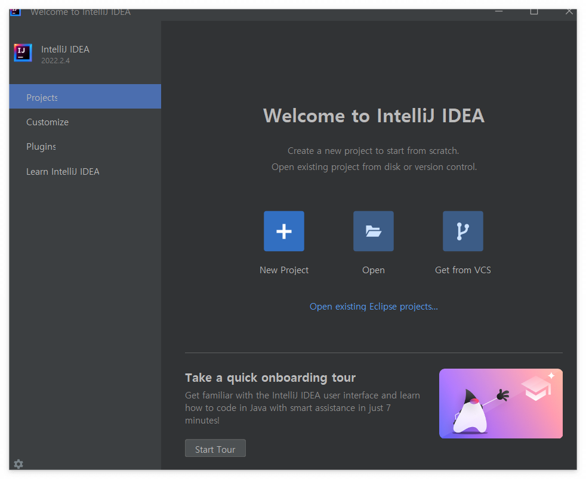Click the 'Welcome to IntelliJ IDEA' heading
Image resolution: width=586 pixels, height=479 pixels.
point(374,116)
